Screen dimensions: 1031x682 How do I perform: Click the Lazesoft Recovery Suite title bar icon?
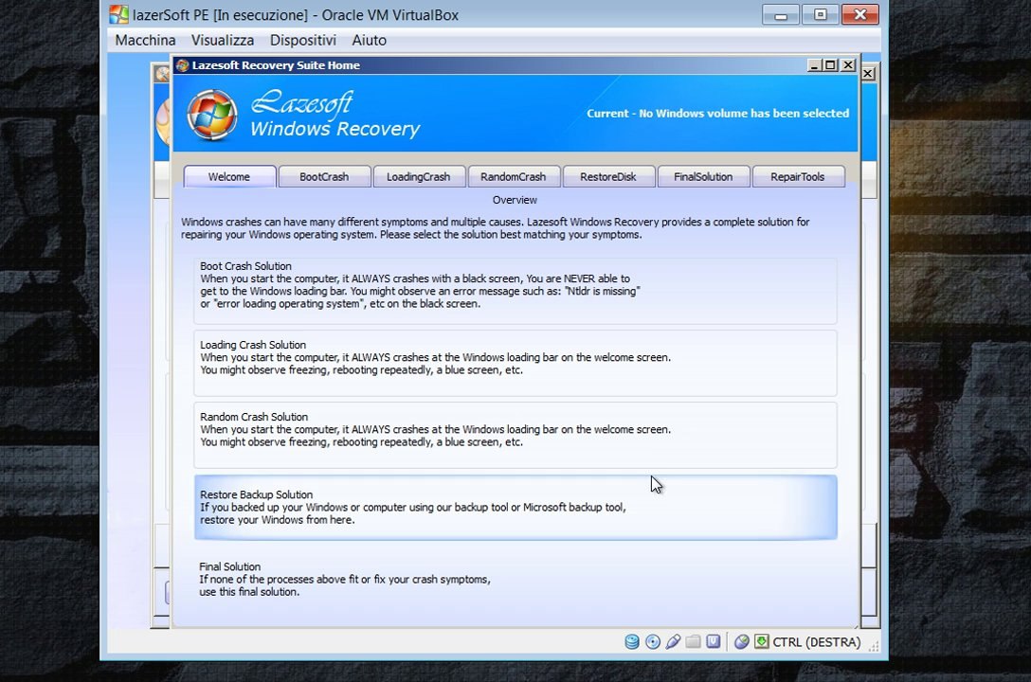coord(182,65)
